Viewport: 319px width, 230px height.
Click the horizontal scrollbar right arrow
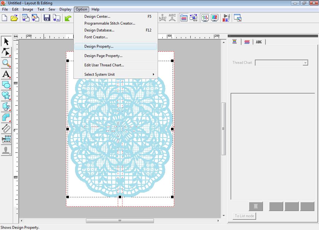point(218,221)
